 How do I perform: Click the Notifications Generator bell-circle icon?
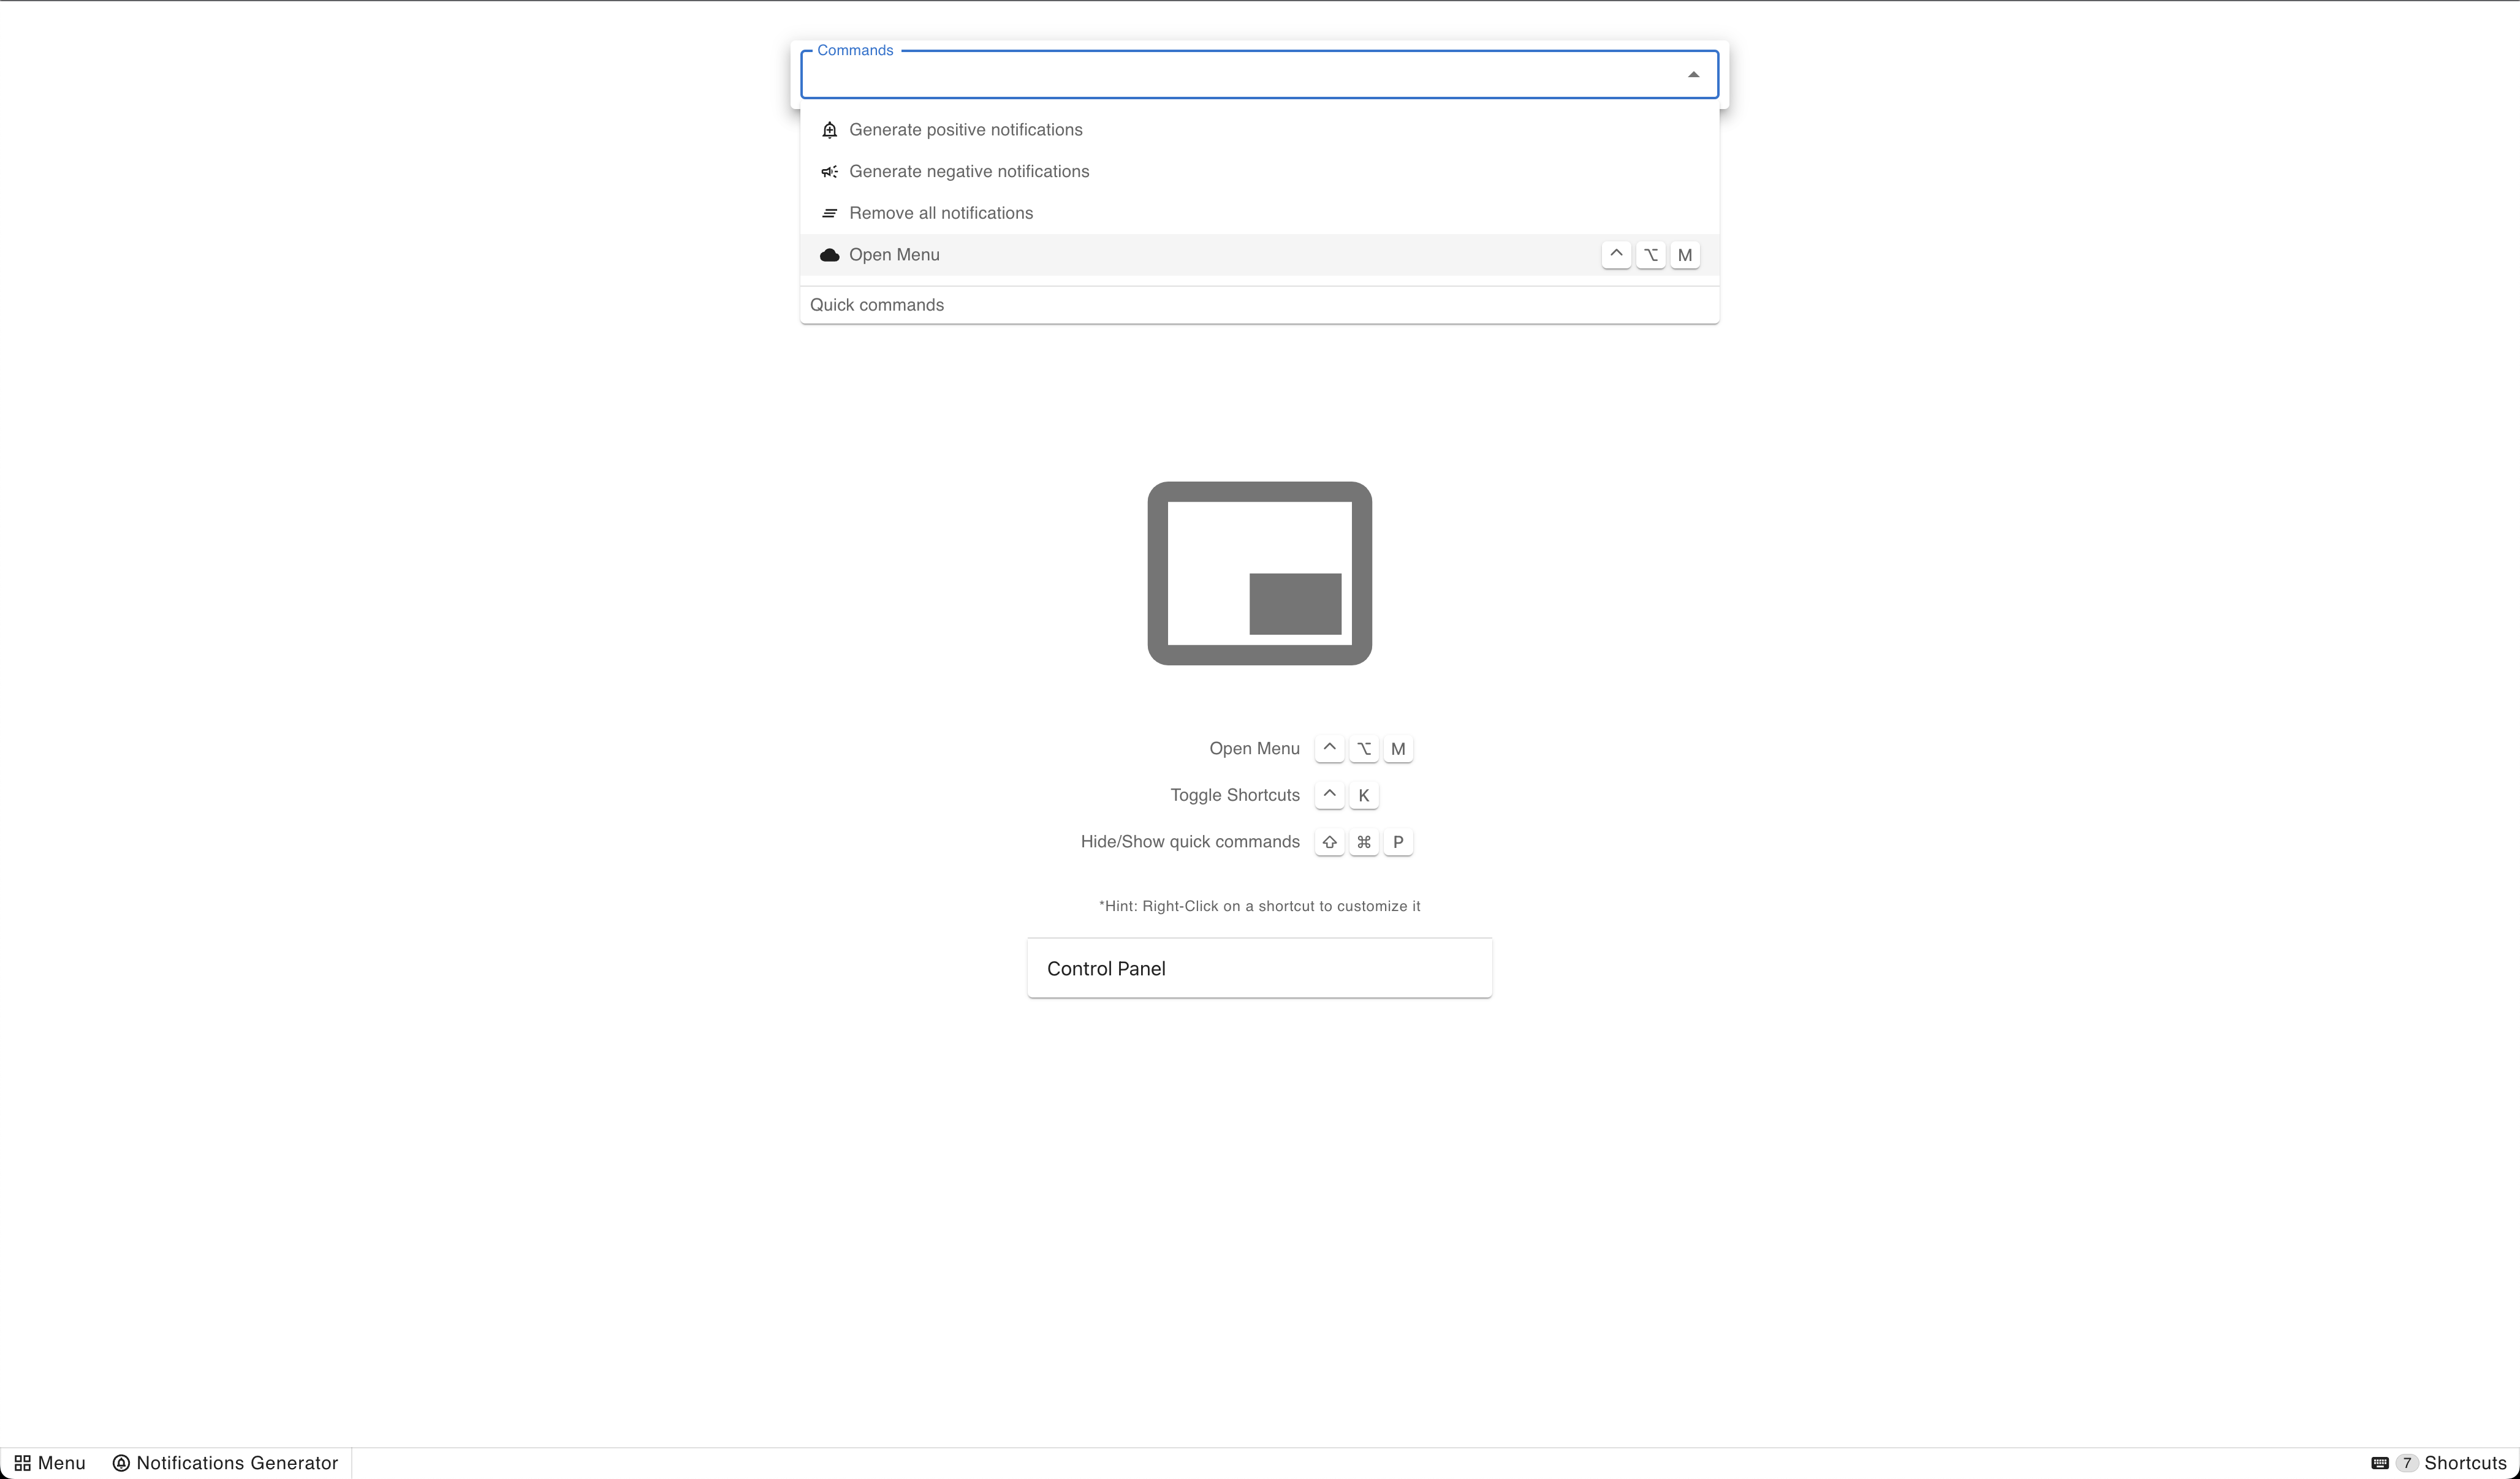click(121, 1463)
